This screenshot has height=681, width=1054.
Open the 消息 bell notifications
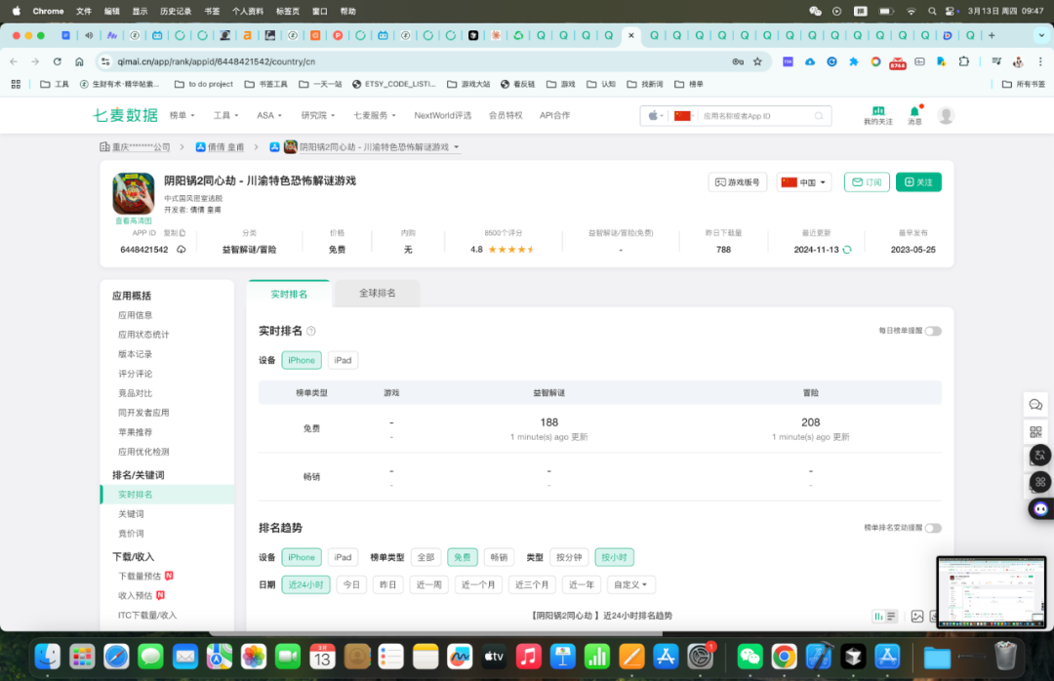(914, 111)
